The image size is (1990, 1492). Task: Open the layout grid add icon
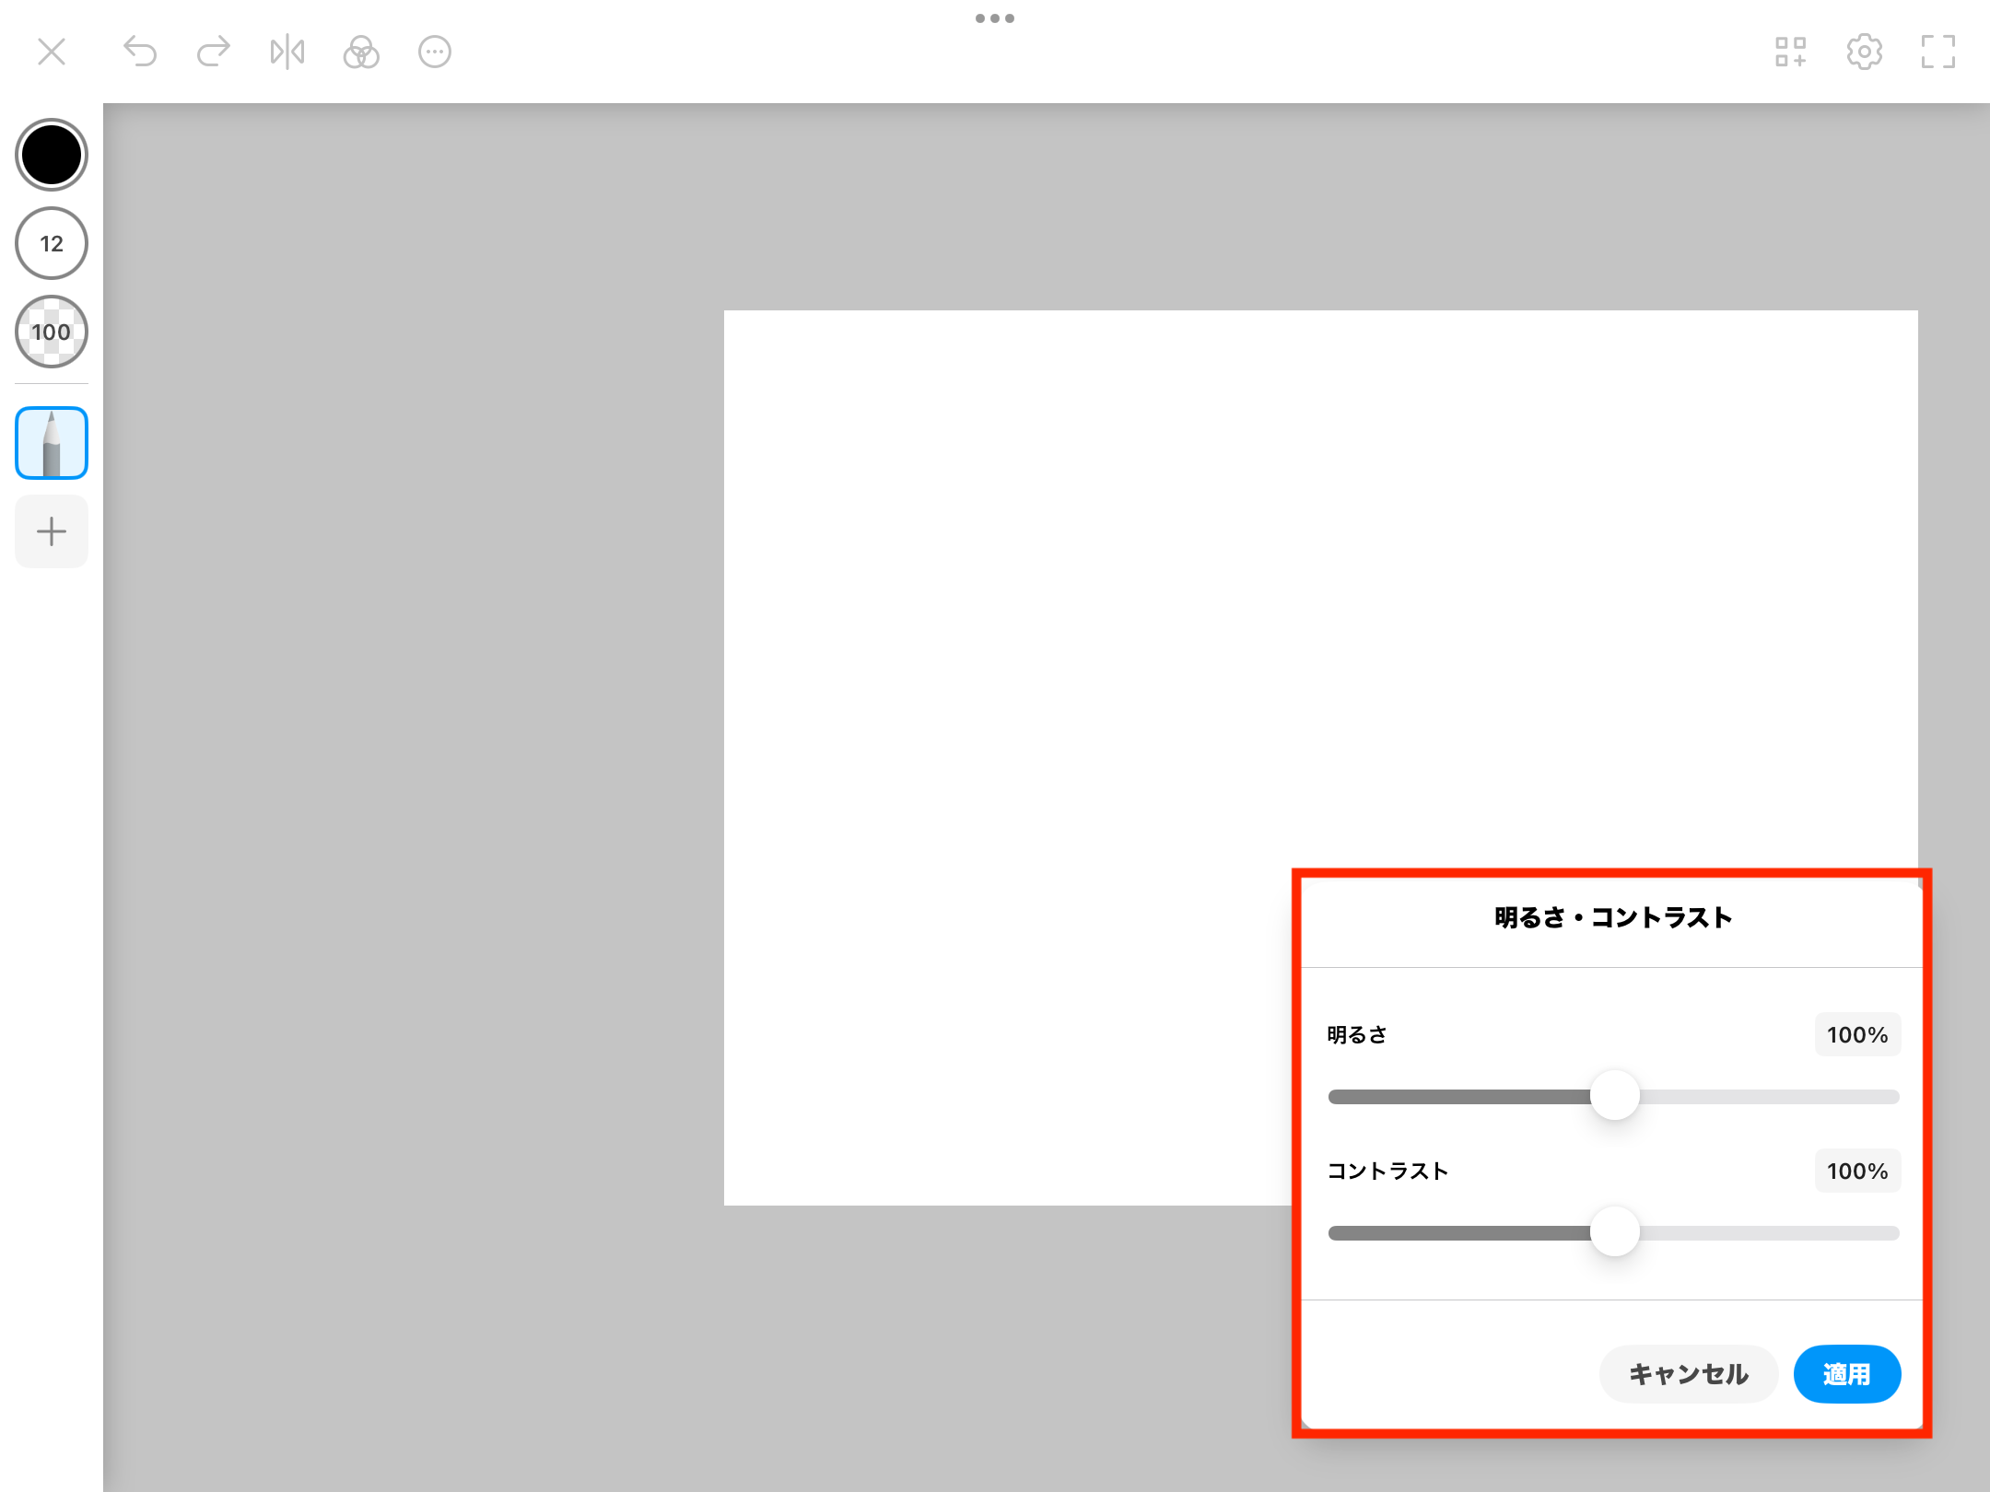tap(1791, 52)
